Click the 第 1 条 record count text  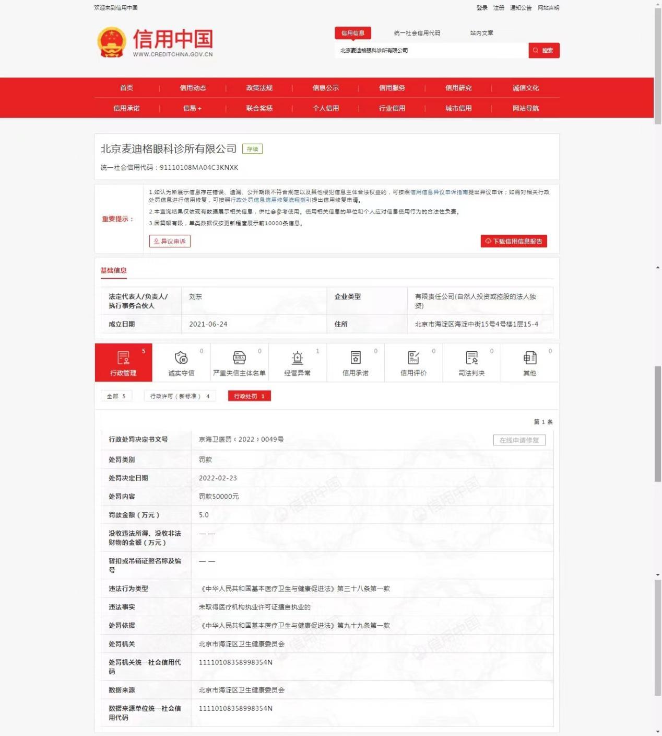tap(543, 422)
